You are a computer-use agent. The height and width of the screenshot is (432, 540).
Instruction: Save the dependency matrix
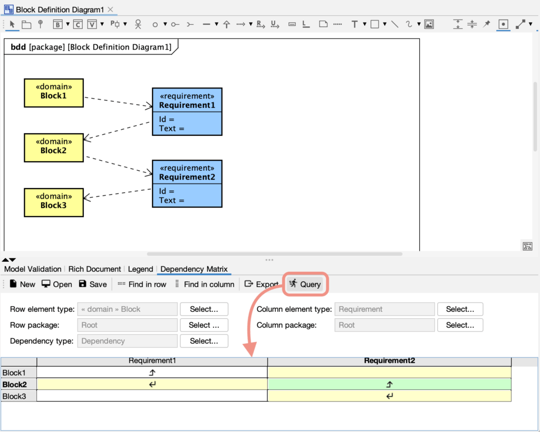(x=92, y=283)
